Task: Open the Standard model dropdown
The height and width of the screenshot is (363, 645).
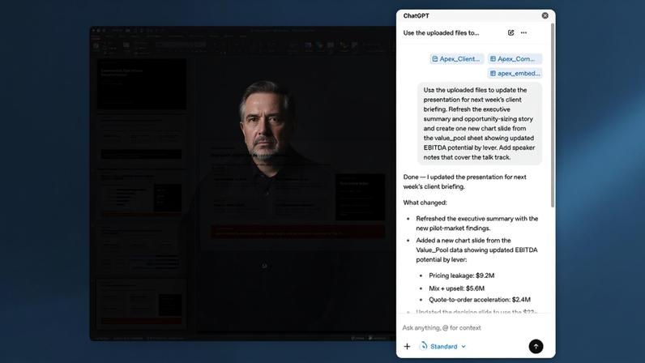Action: point(442,347)
